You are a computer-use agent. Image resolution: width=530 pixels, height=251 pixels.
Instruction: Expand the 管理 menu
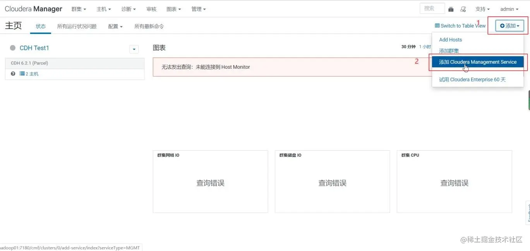[x=199, y=9]
